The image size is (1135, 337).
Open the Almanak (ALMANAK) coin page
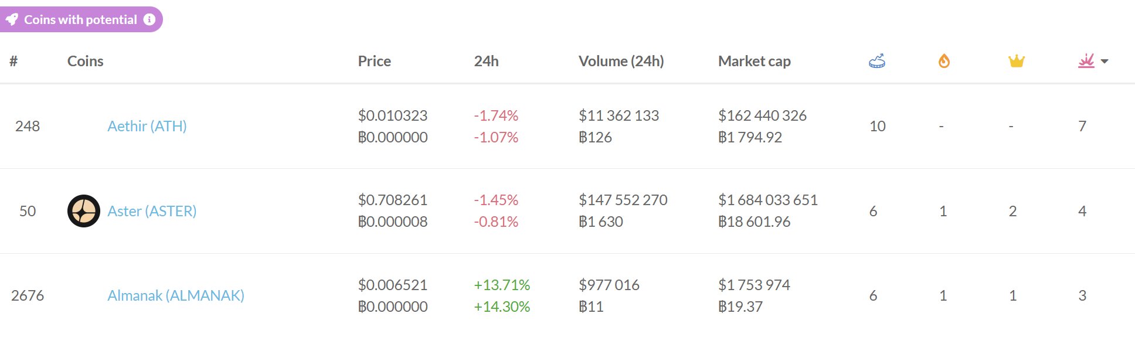[176, 295]
